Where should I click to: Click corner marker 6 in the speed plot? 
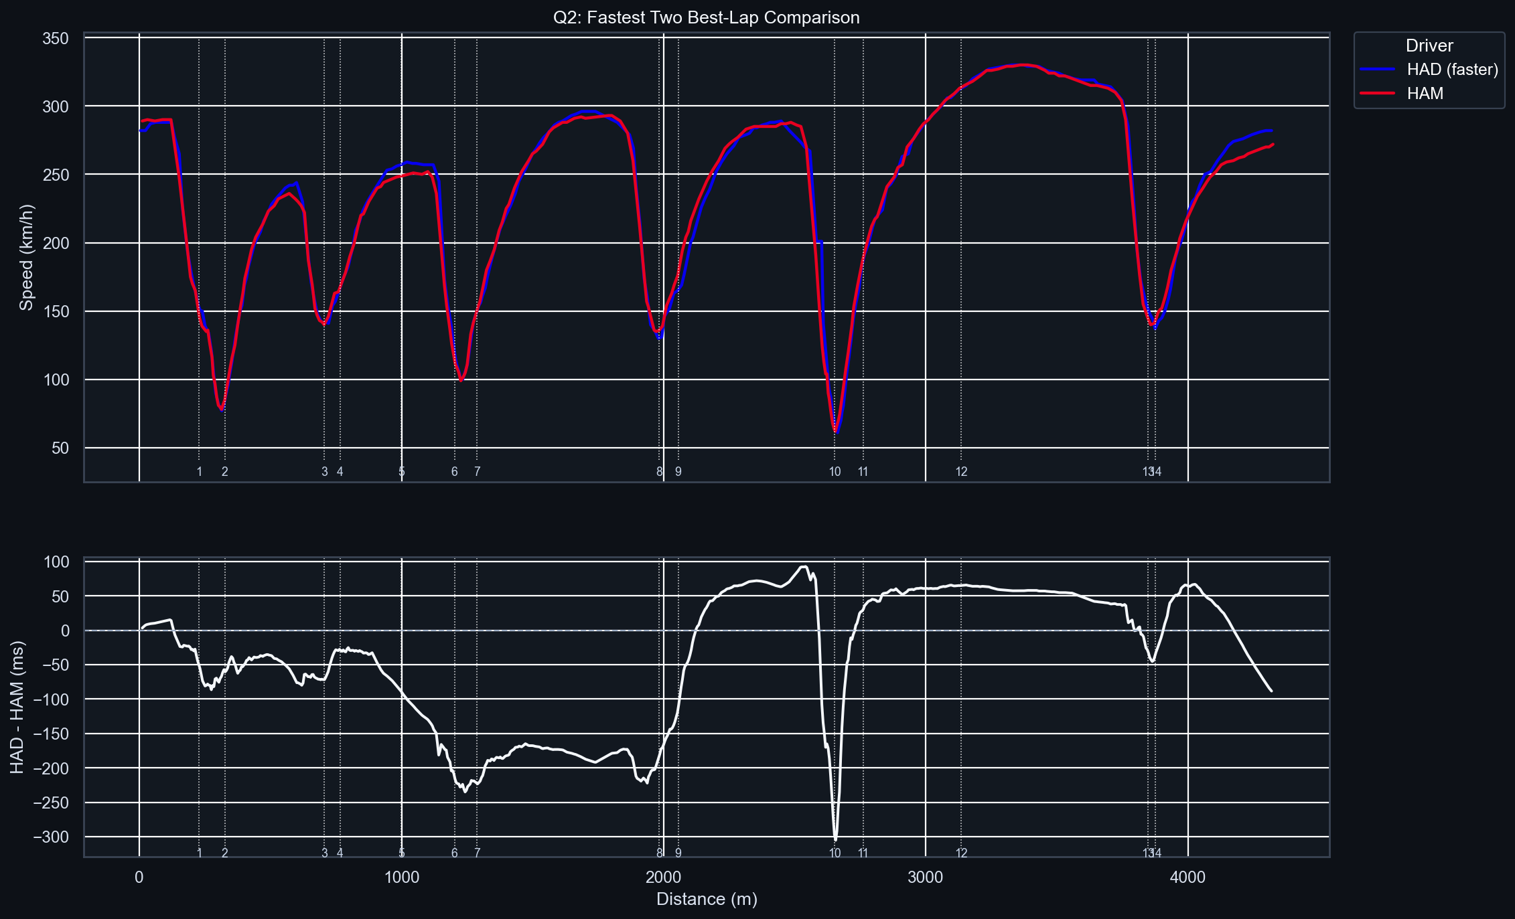click(455, 472)
